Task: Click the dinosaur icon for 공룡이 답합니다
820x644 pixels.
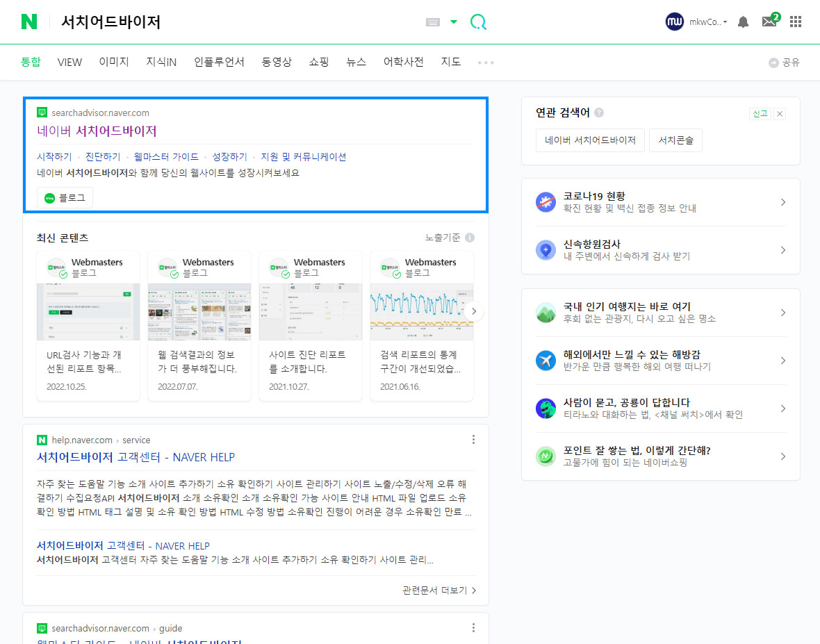Action: tap(546, 408)
